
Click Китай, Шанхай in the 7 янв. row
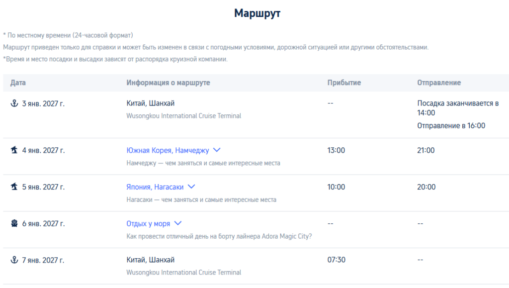pyautogui.click(x=150, y=260)
